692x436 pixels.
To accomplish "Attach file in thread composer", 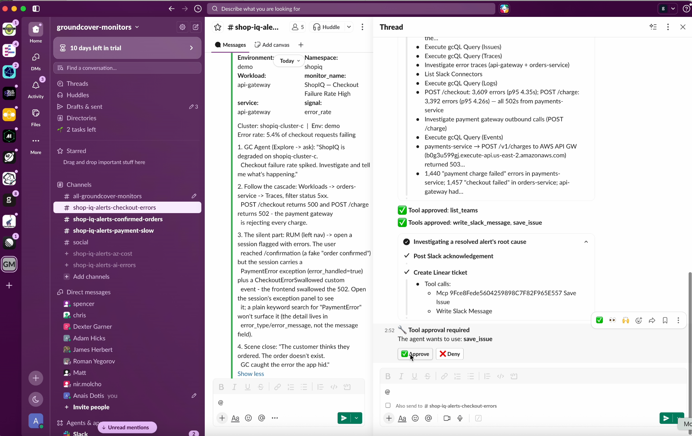I will click(x=389, y=418).
